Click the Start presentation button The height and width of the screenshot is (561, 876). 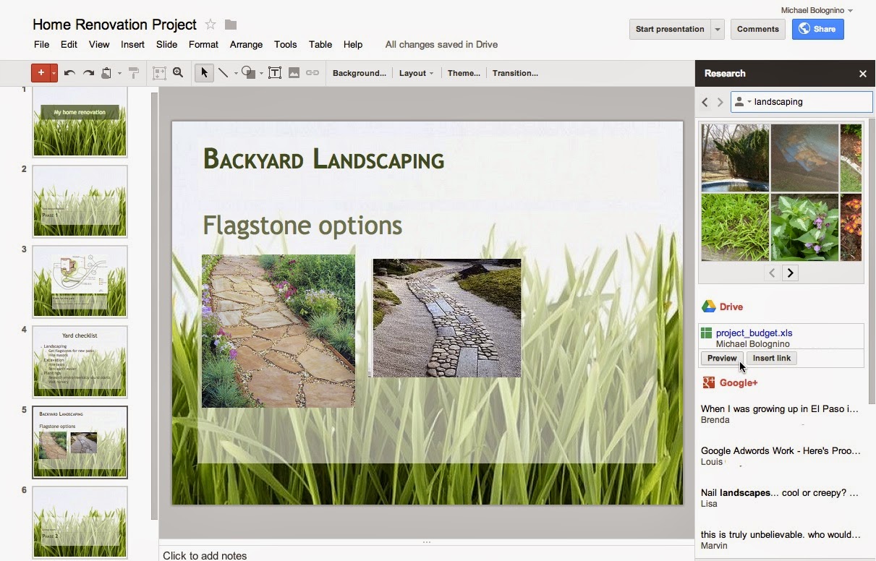[x=670, y=29]
